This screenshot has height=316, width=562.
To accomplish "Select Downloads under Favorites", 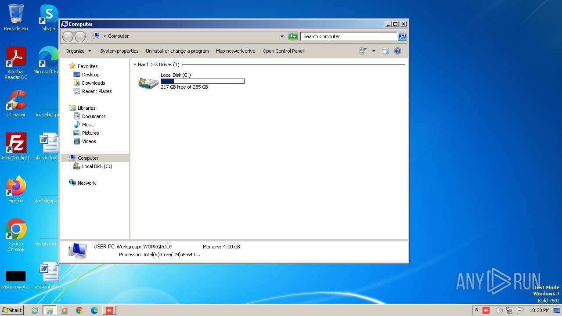I will [x=94, y=83].
